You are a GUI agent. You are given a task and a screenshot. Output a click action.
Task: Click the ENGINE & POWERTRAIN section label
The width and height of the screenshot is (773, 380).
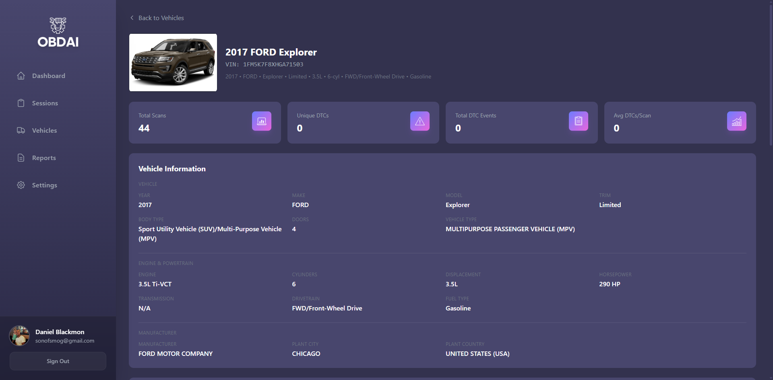(x=166, y=263)
